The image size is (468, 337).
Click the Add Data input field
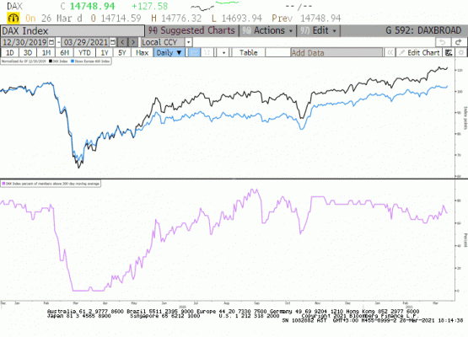336,53
